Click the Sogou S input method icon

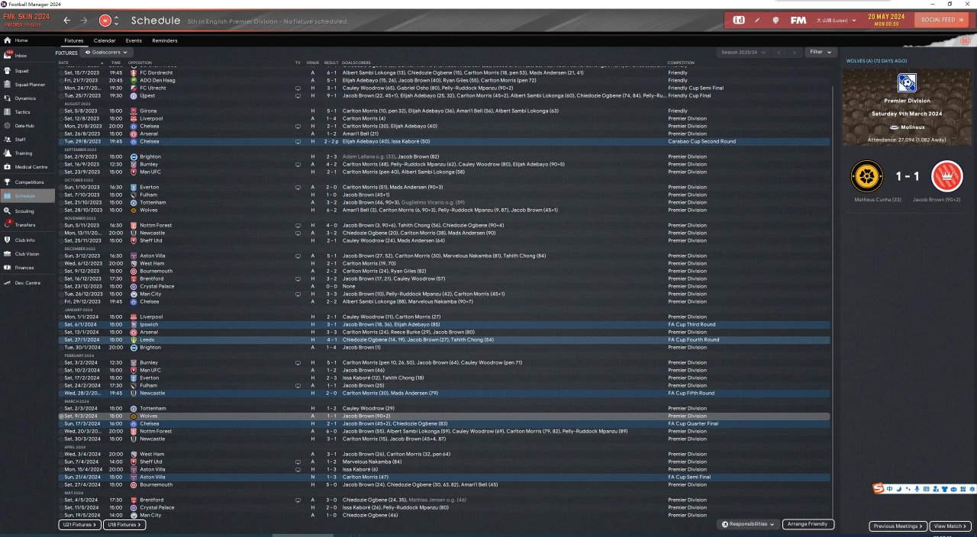coord(880,488)
